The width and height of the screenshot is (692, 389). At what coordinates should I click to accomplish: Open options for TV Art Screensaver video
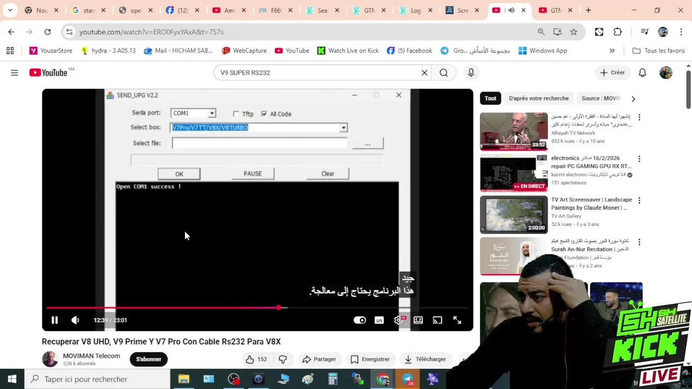click(639, 200)
